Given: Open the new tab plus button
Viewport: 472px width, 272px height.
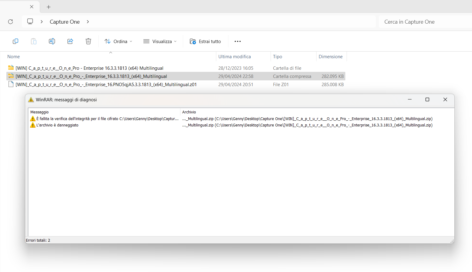Looking at the screenshot, I should [49, 7].
